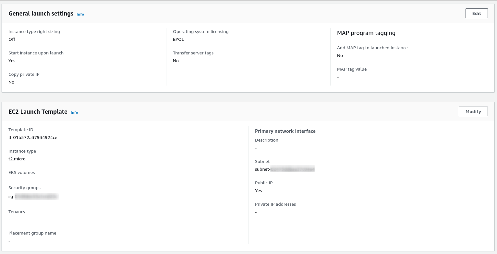The image size is (497, 254).
Task: Click the Instance type right sizing label
Action: tap(34, 32)
